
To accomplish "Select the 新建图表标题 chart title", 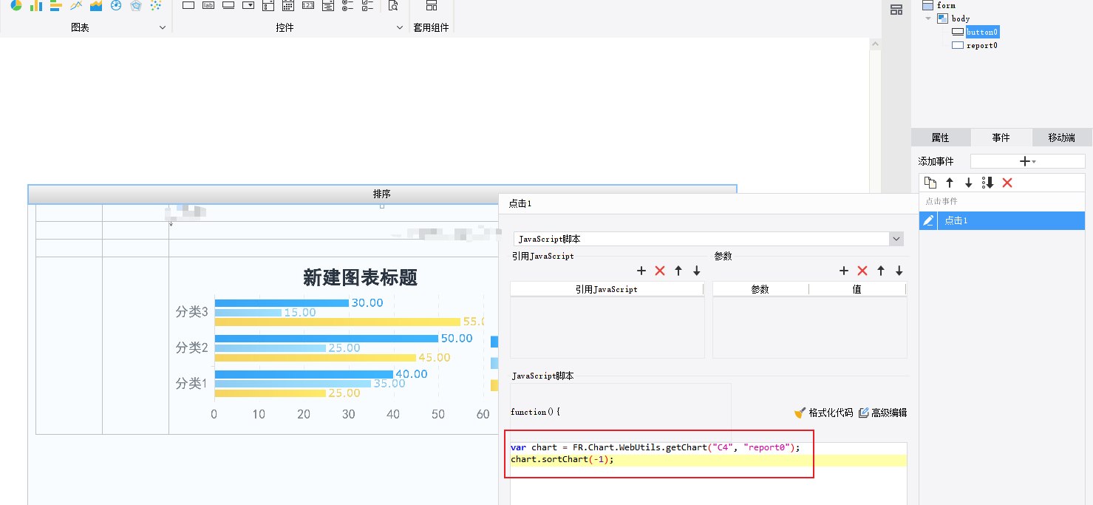I will tap(360, 278).
